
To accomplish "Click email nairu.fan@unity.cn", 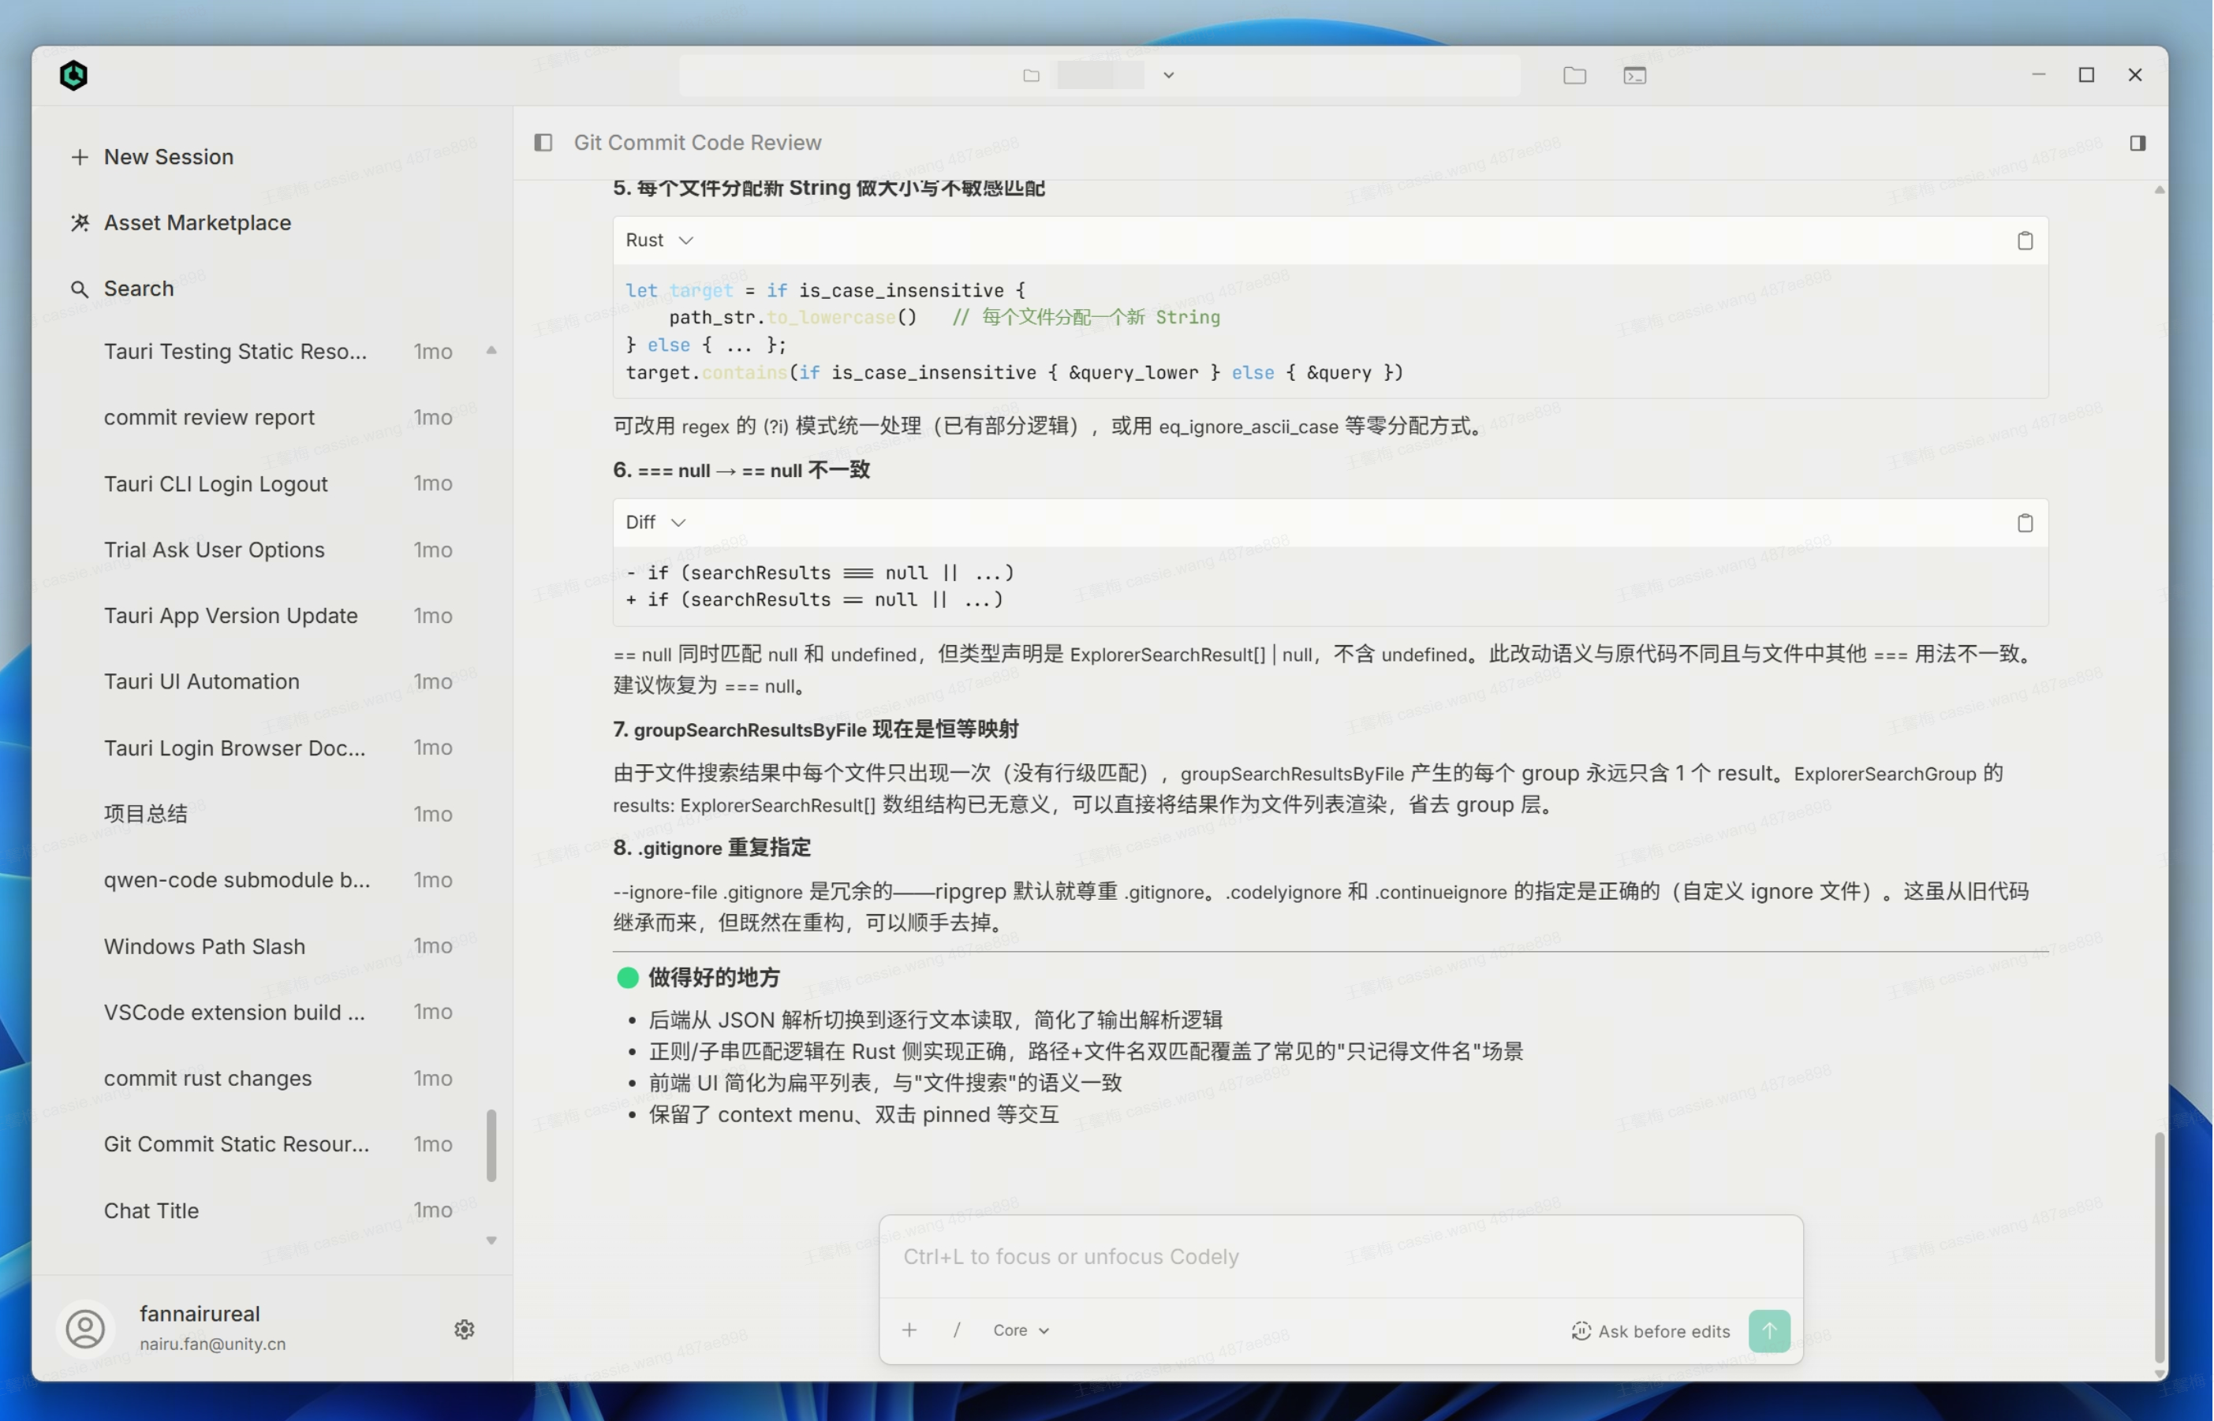I will [x=213, y=1344].
